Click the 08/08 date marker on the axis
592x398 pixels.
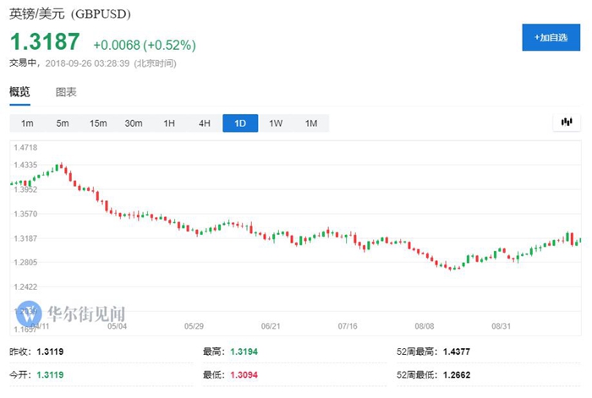[424, 325]
